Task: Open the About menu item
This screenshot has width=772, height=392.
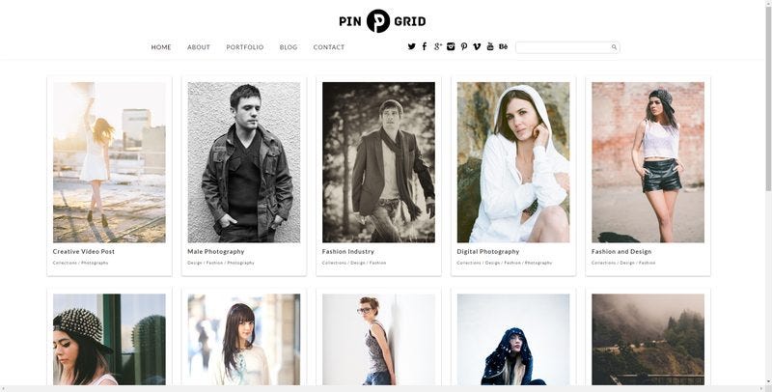Action: (199, 47)
